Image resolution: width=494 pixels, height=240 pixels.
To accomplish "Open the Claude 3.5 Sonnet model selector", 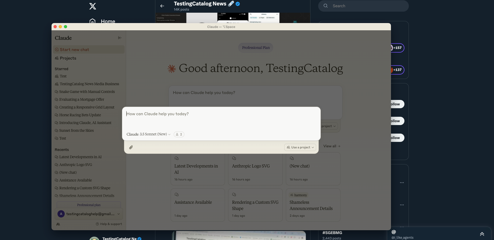I will 148,134.
